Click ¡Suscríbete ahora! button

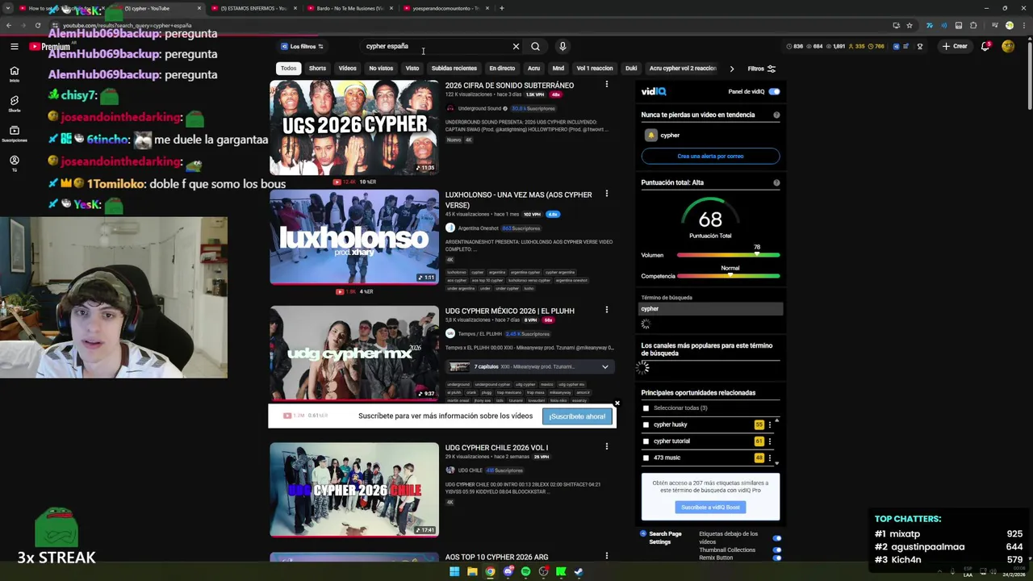[x=577, y=416]
